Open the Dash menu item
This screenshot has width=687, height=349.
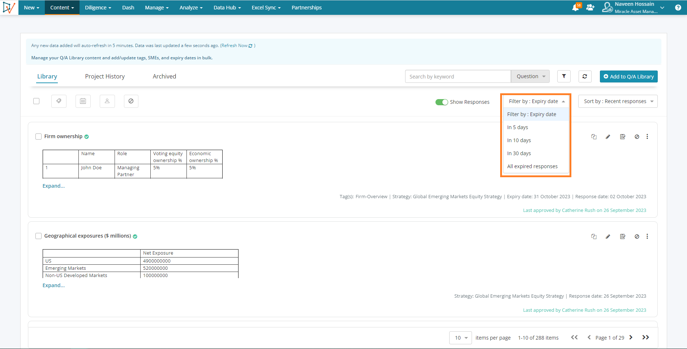tap(128, 8)
